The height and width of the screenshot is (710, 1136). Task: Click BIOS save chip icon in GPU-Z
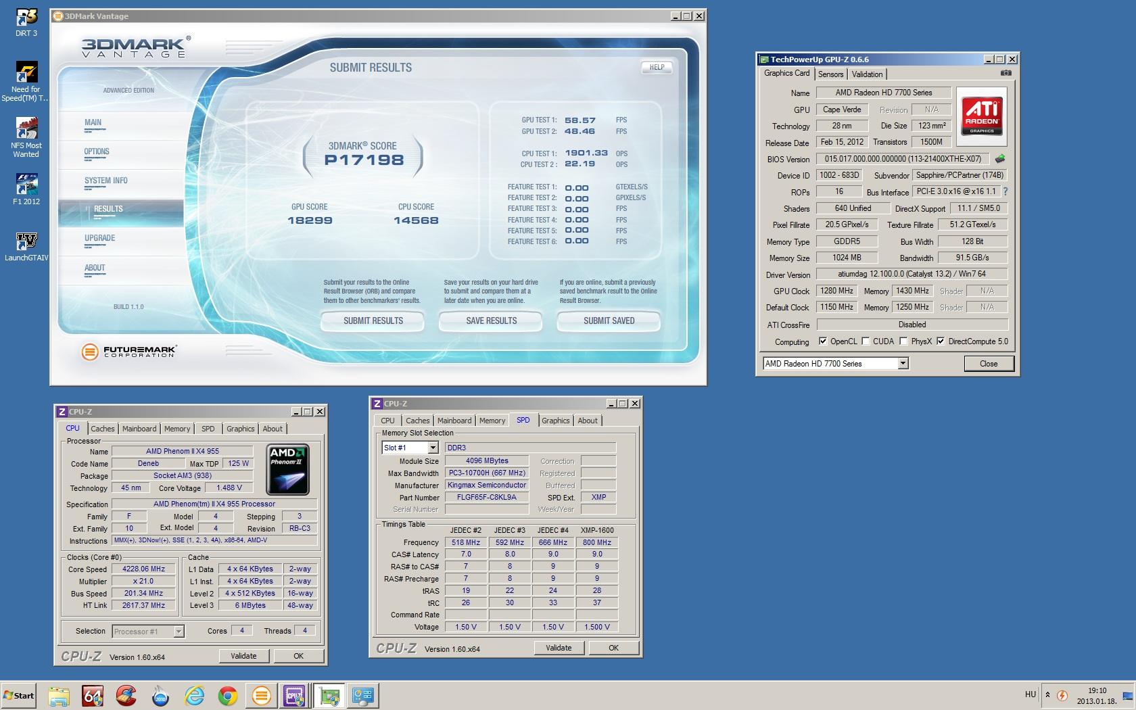point(1000,159)
